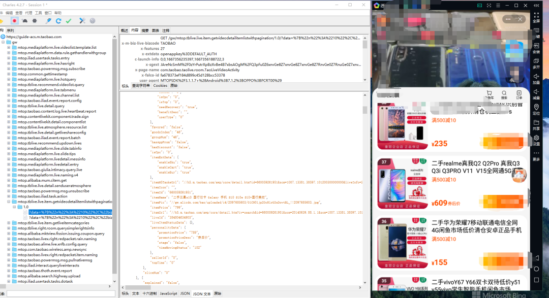Open the Huawei Honor 7 thumbnail numbered 36
The height and width of the screenshot is (298, 549).
[403, 243]
